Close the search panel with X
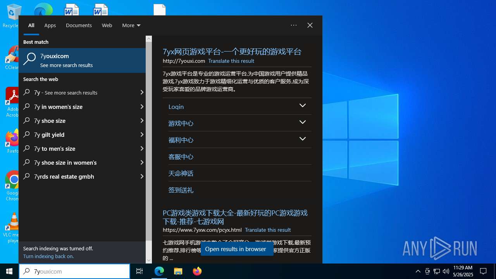 pyautogui.click(x=310, y=25)
